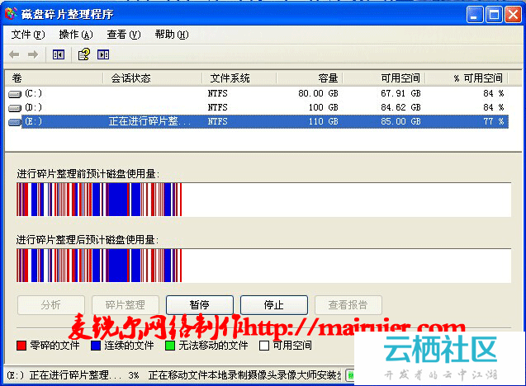Click the blue 连续的文件 legend swatch
Image resolution: width=526 pixels, height=386 pixels.
[96, 346]
